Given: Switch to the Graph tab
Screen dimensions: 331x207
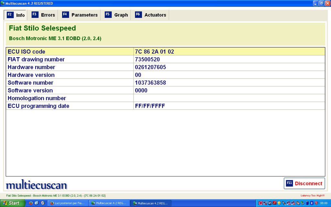Looking at the screenshot, I should pyautogui.click(x=116, y=15).
